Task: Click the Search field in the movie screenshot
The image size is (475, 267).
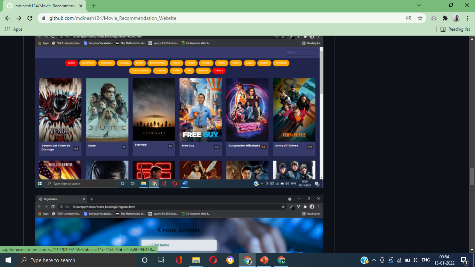Action: [301, 52]
